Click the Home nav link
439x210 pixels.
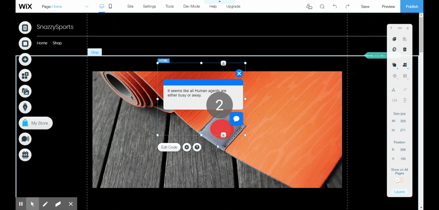click(42, 43)
